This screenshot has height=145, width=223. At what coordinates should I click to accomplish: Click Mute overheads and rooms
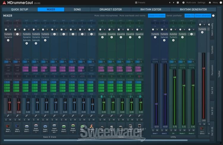(132, 15)
